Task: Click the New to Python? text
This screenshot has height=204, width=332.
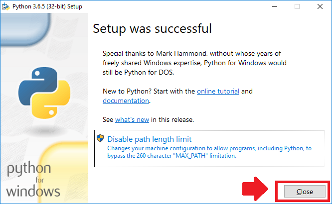Action: pos(127,92)
